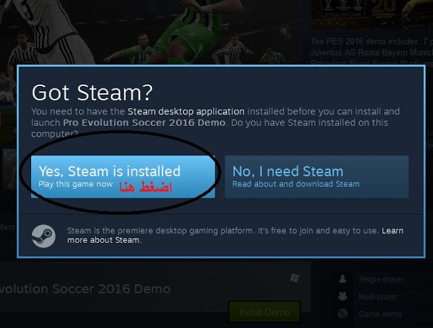Click Play this game now subtitle
433x328 pixels.
pyautogui.click(x=76, y=184)
